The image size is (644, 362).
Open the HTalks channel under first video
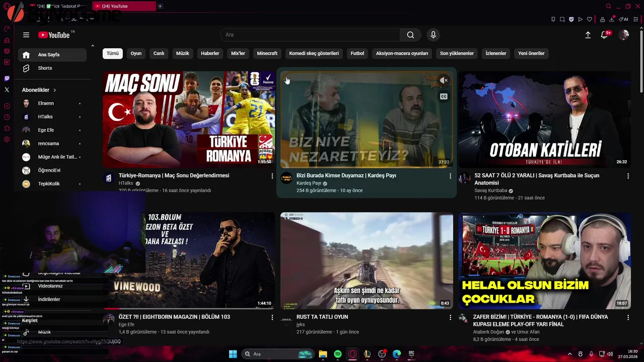pos(126,184)
